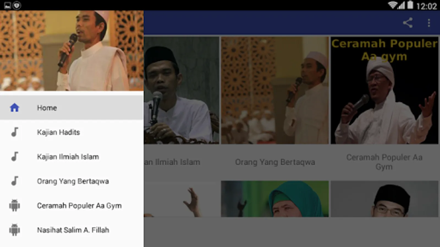The width and height of the screenshot is (440, 247).
Task: Tap the man in black cap thumbnail
Action: pos(384,199)
